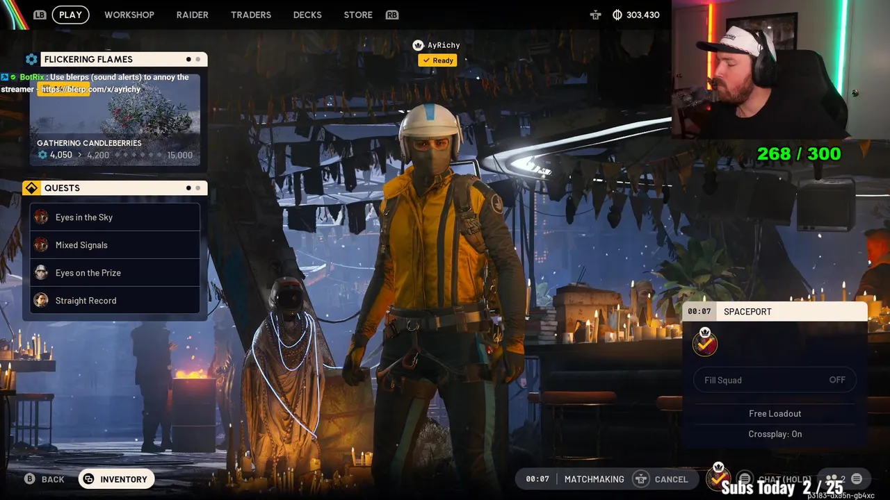890x500 pixels.
Task: Click the Spaceport map title
Action: [x=747, y=311]
